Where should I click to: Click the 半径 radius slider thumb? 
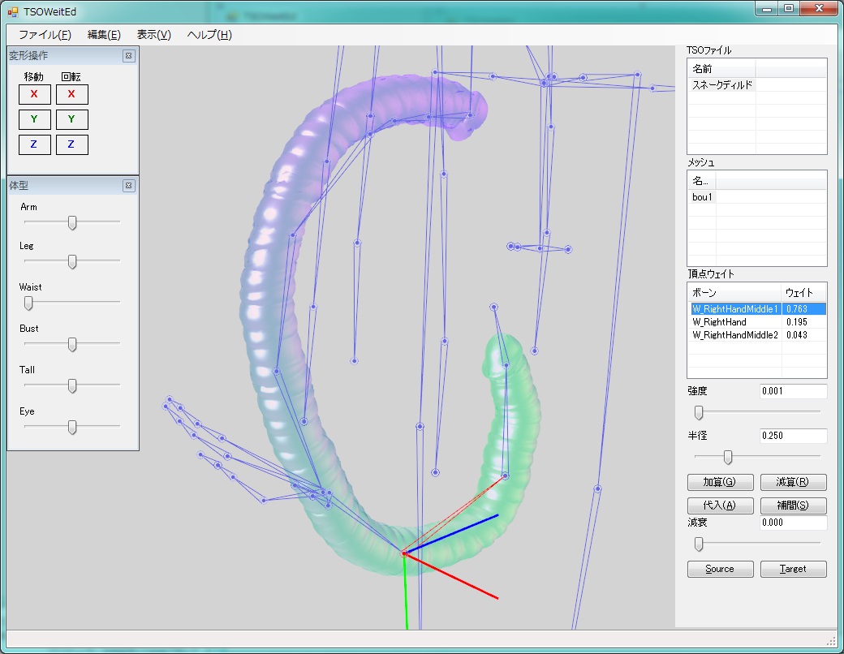point(728,458)
